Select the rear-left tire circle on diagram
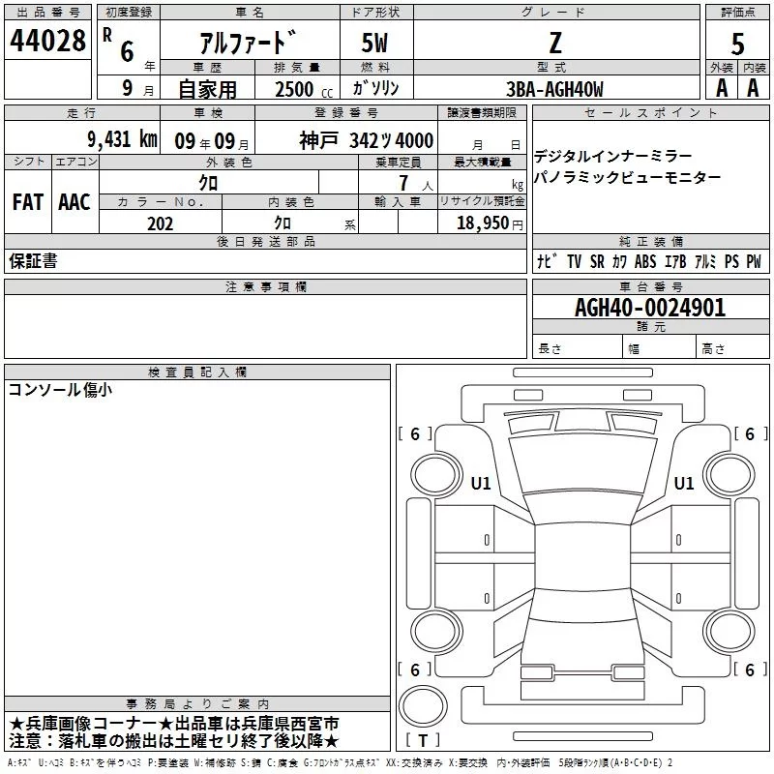This screenshot has height=774, width=774. 436,632
